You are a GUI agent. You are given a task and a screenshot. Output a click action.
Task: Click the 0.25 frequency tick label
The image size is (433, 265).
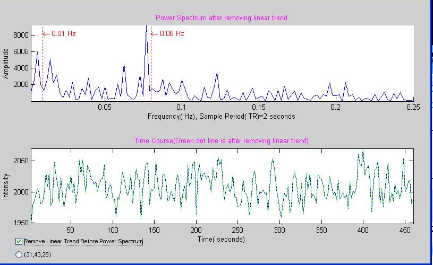(413, 107)
